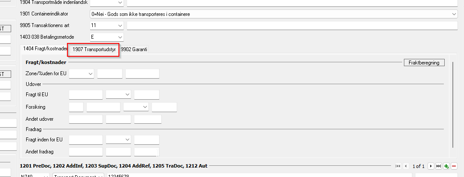Expand the Containerindikator dropdown
Screen dimensions: 464x177
pyautogui.click(x=455, y=14)
